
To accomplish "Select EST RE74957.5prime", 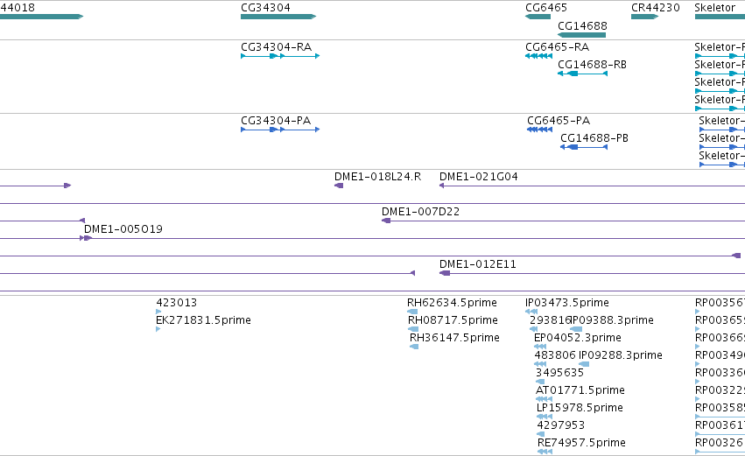I will (x=545, y=452).
